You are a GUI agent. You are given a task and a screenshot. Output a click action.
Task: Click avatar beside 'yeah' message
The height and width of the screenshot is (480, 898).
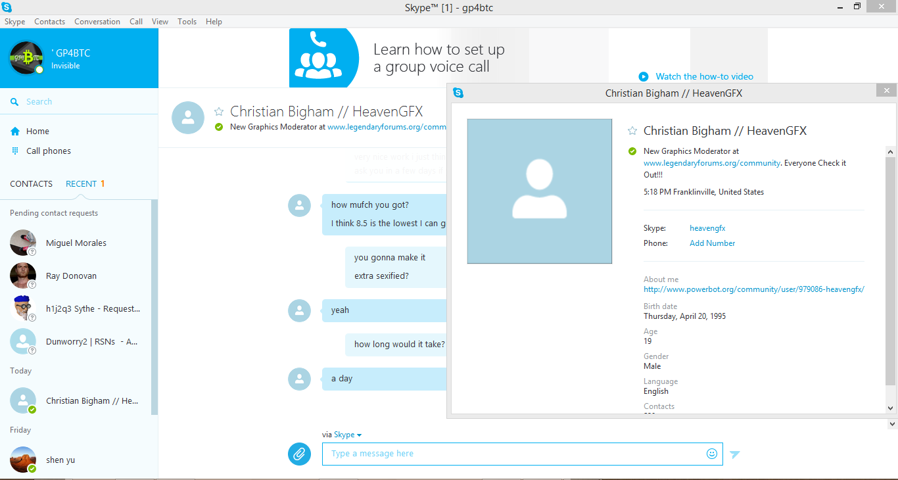tap(299, 310)
